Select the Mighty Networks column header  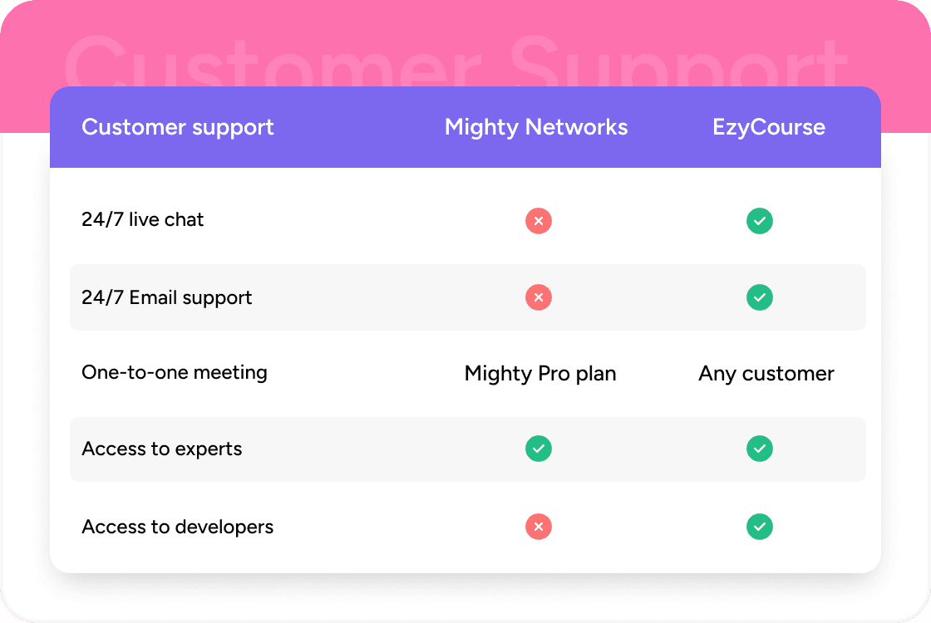pyautogui.click(x=536, y=127)
